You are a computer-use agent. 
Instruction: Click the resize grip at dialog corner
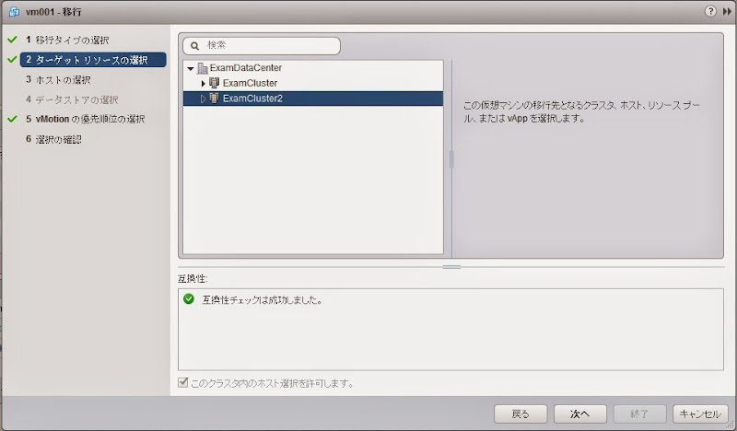[x=731, y=425]
